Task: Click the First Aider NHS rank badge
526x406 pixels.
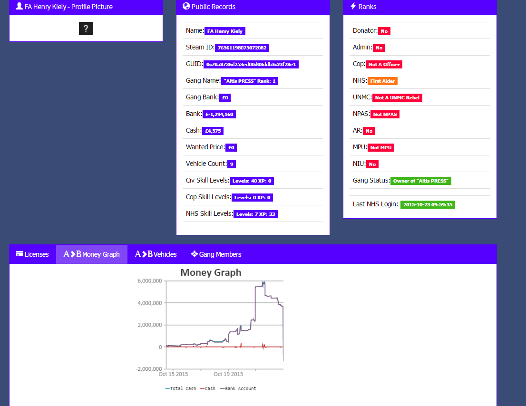Action: coord(382,81)
